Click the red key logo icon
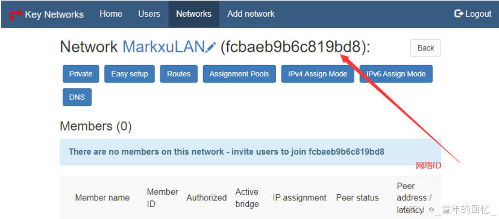The height and width of the screenshot is (219, 499). [15, 14]
